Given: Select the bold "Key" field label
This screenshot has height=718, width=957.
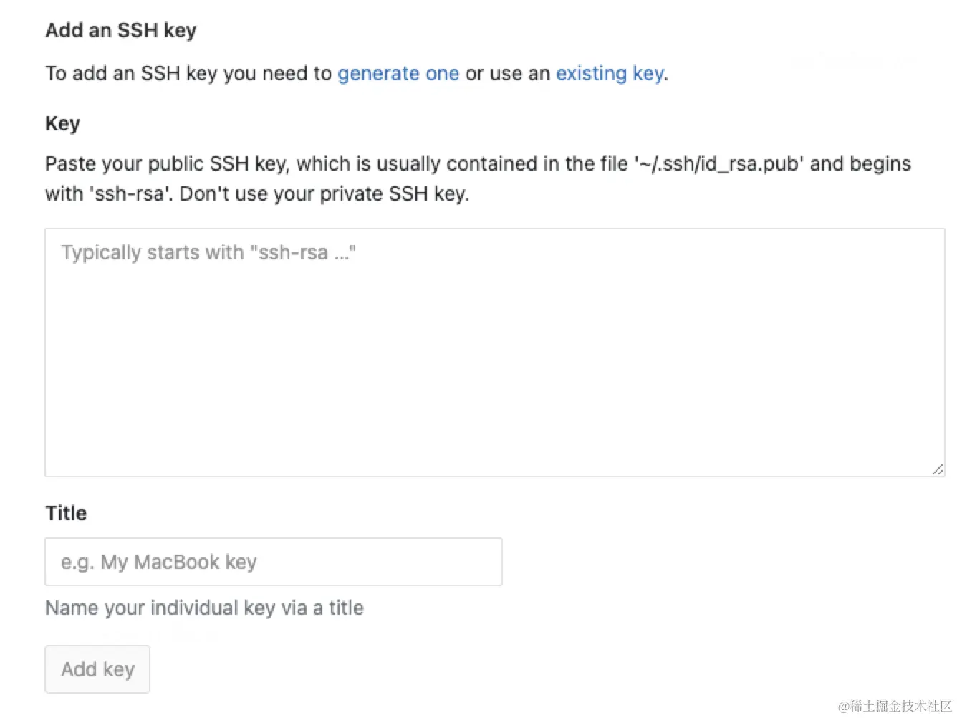Looking at the screenshot, I should [62, 123].
